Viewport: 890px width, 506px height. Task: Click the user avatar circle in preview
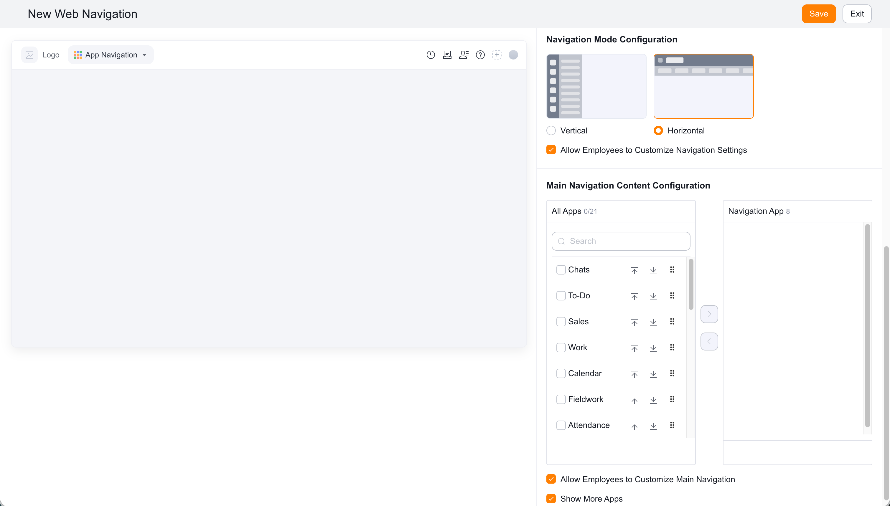coord(513,55)
